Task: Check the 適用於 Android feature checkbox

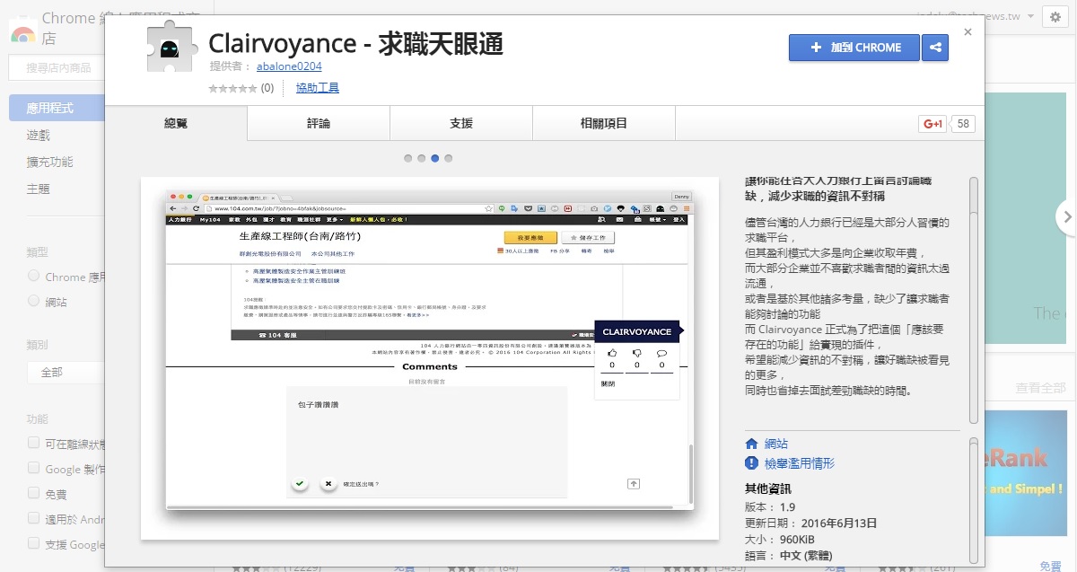Action: click(34, 518)
